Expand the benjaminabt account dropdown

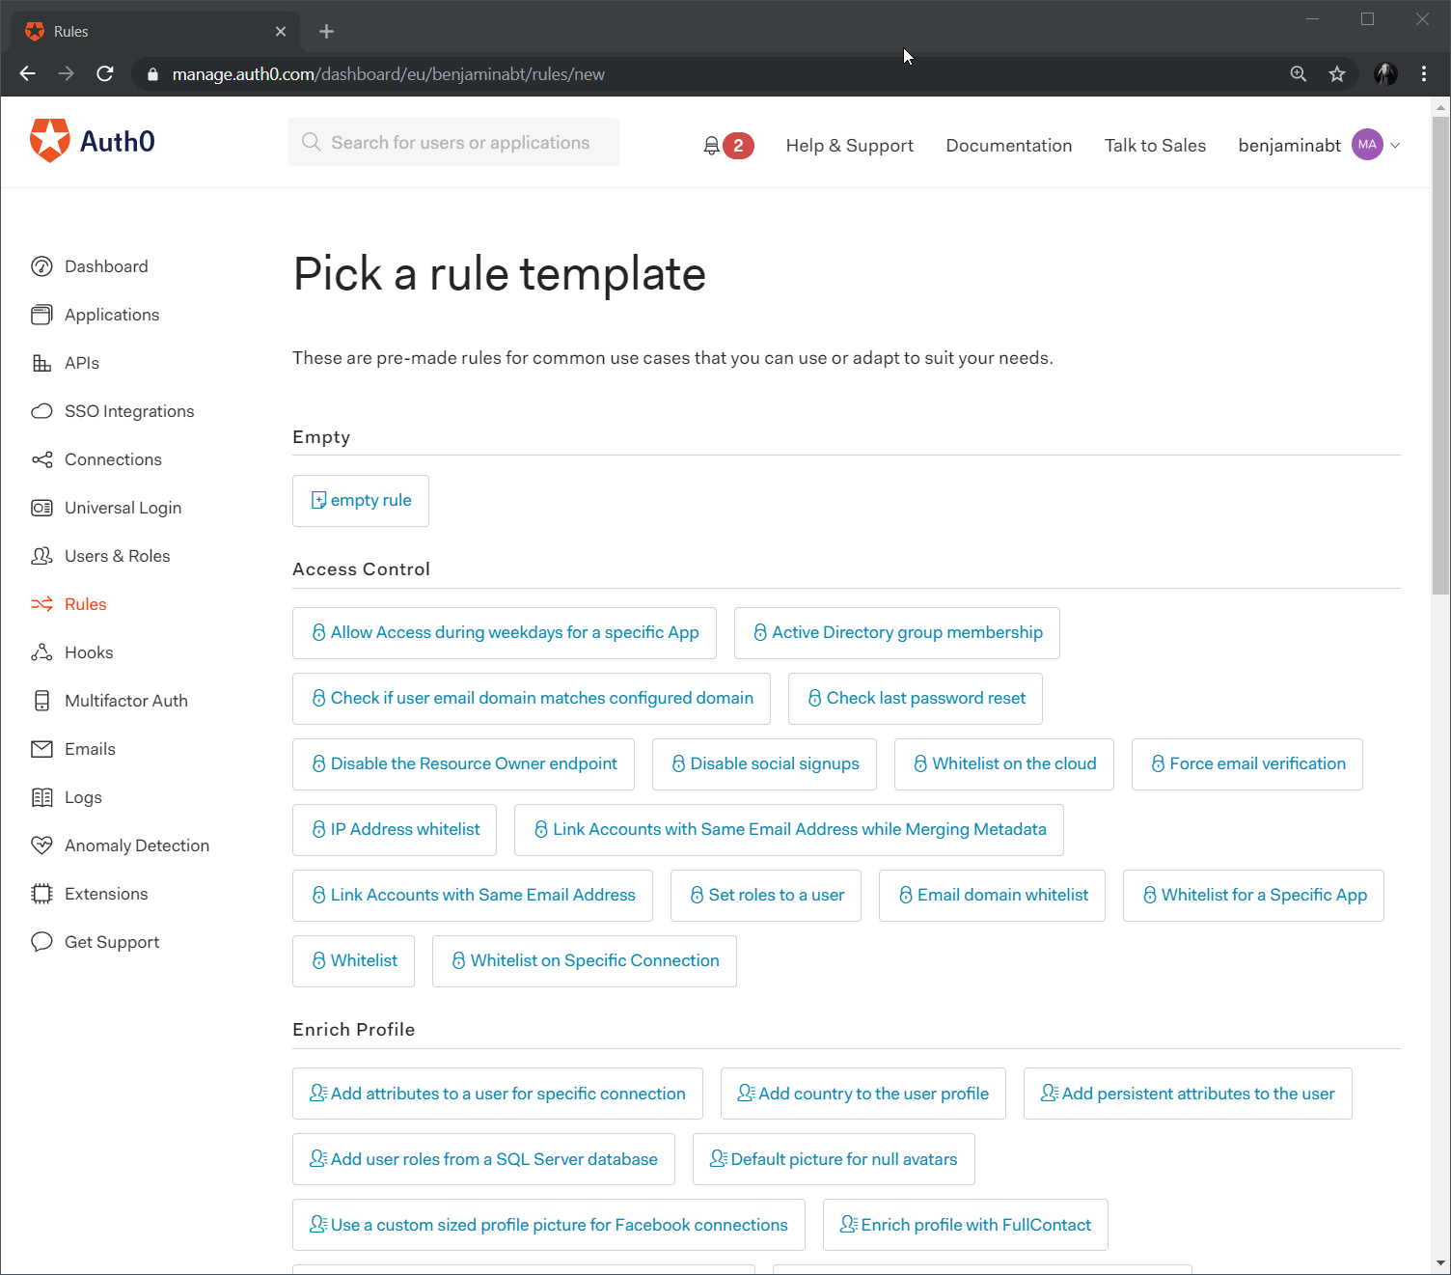[x=1393, y=145]
